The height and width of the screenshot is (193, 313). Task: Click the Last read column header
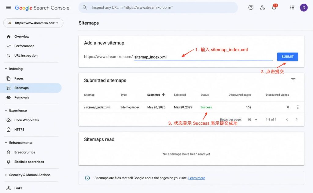(x=180, y=95)
